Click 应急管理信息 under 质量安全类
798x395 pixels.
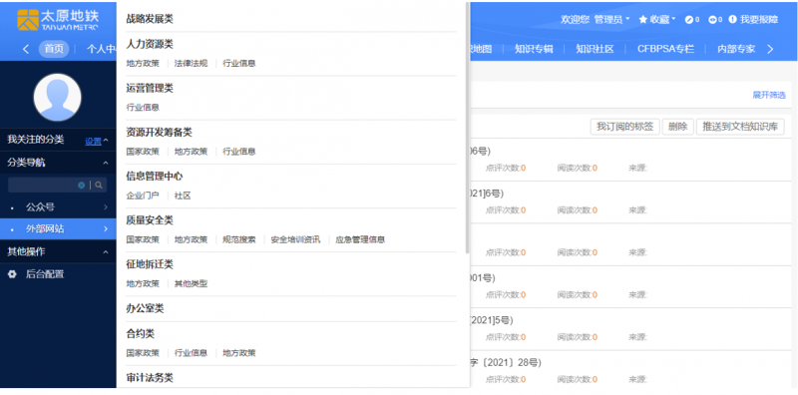pyautogui.click(x=360, y=239)
